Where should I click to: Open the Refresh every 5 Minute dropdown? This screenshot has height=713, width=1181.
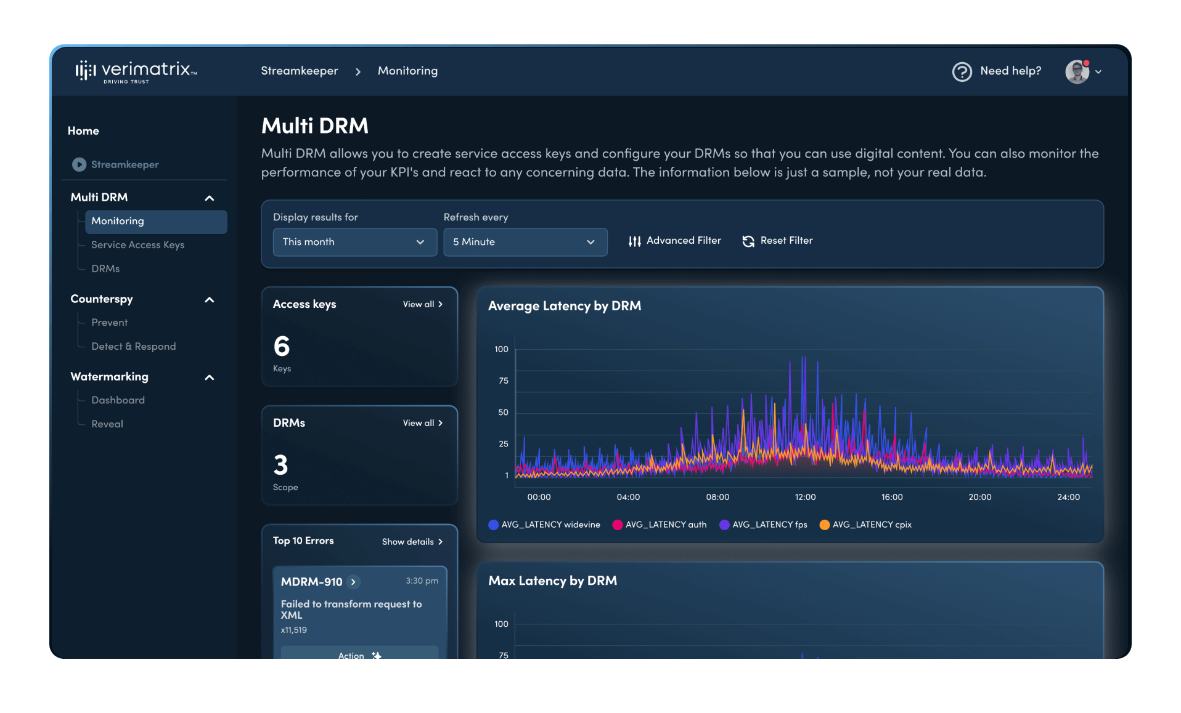pos(525,242)
